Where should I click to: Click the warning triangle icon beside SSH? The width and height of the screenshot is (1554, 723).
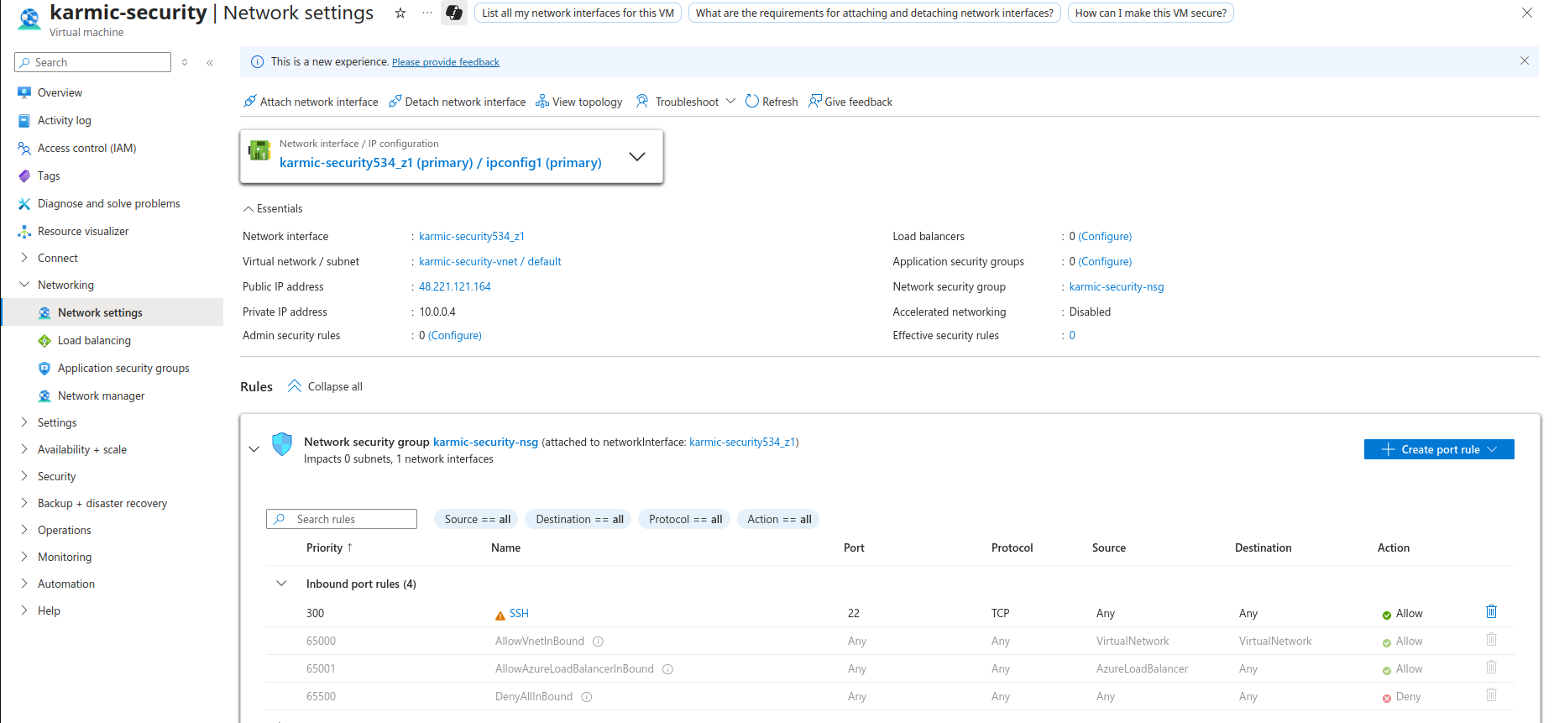click(x=500, y=616)
